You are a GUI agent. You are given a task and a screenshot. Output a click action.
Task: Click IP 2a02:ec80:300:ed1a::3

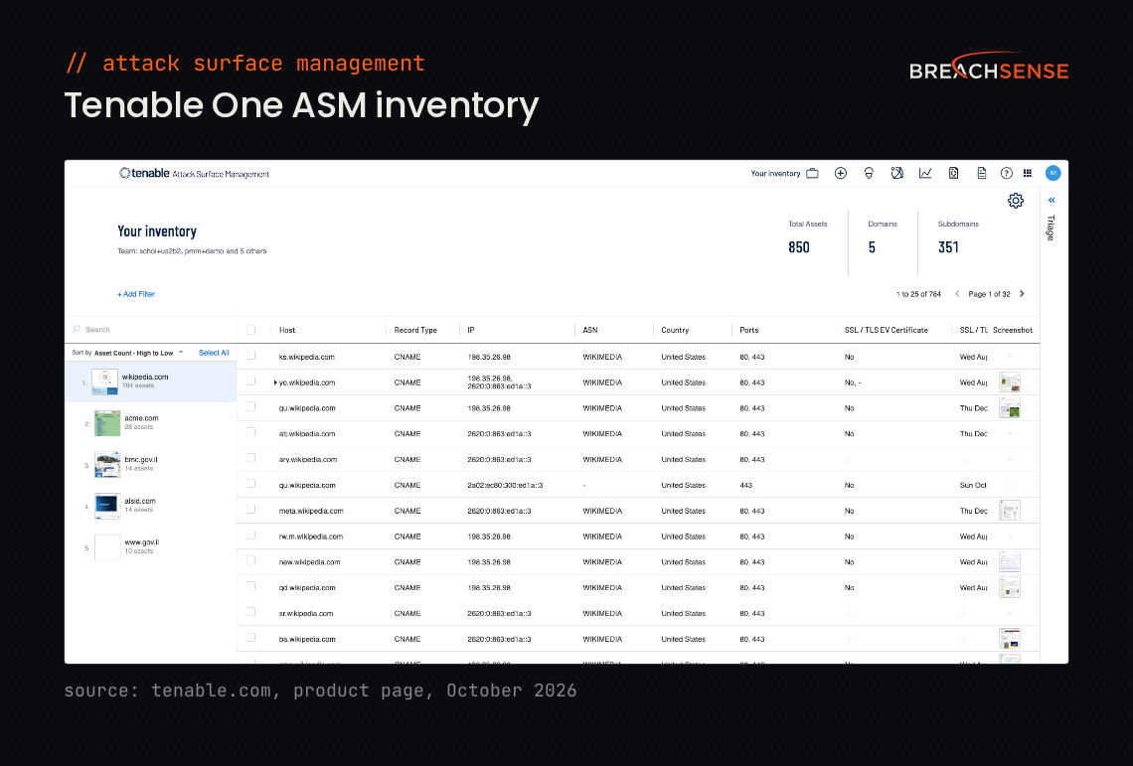point(505,485)
